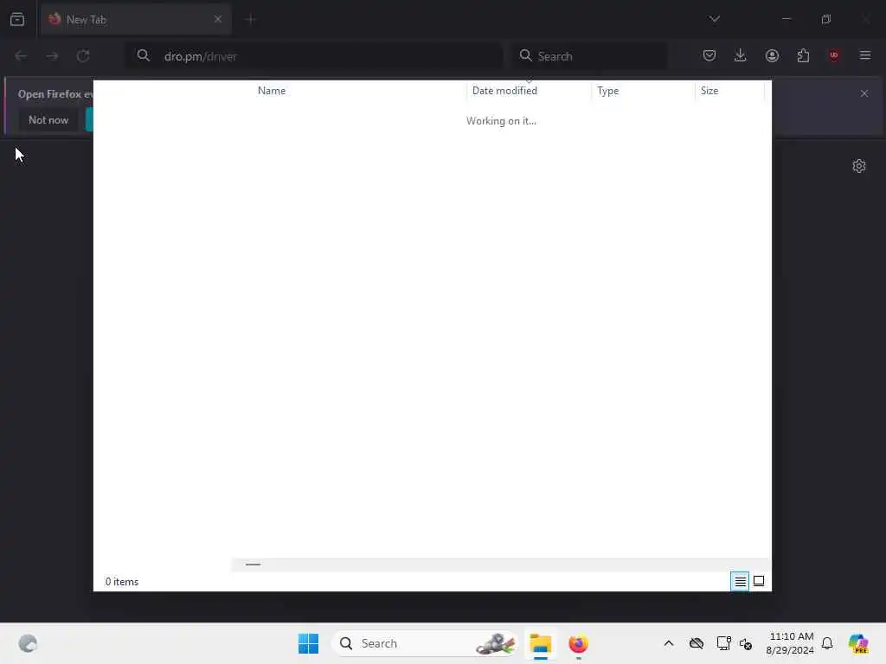
Task: Open the list all tabs chevron
Action: point(714,19)
